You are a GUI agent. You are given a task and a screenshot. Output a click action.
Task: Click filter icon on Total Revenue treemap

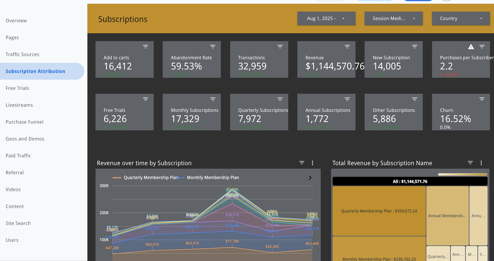click(470, 163)
